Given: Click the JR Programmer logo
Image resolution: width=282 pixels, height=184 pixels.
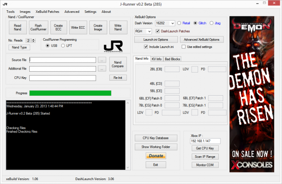Looking at the screenshot, I should pos(113,45).
